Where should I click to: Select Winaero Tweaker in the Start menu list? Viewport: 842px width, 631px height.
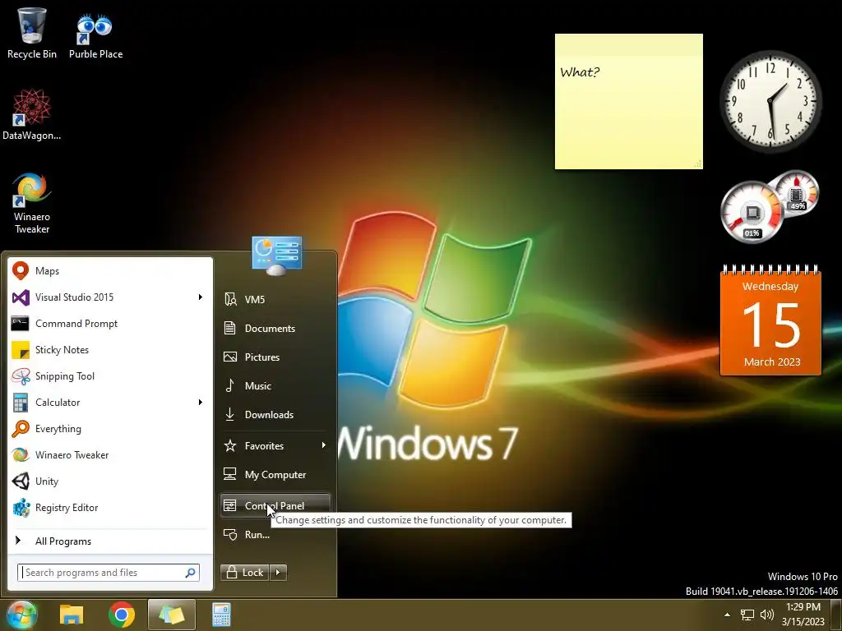[x=110, y=455]
